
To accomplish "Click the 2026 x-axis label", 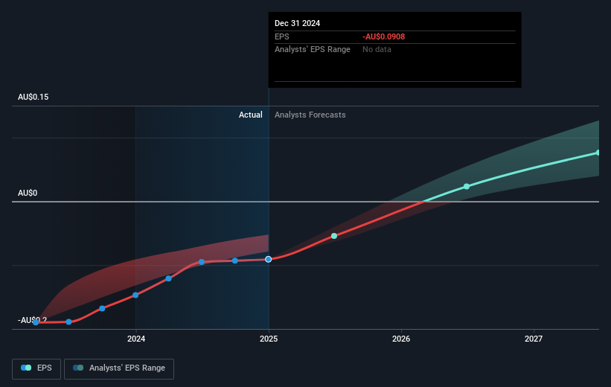I will 401,339.
